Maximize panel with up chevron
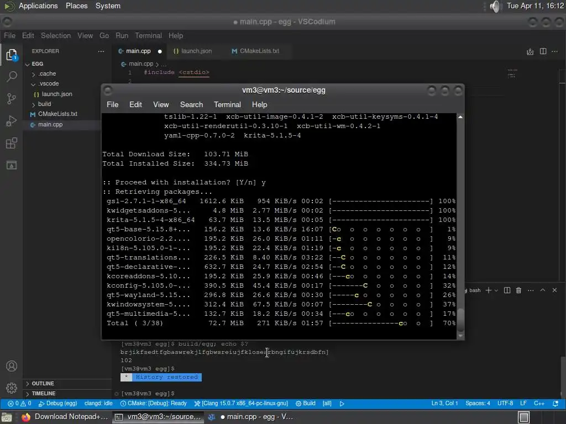 (543, 290)
